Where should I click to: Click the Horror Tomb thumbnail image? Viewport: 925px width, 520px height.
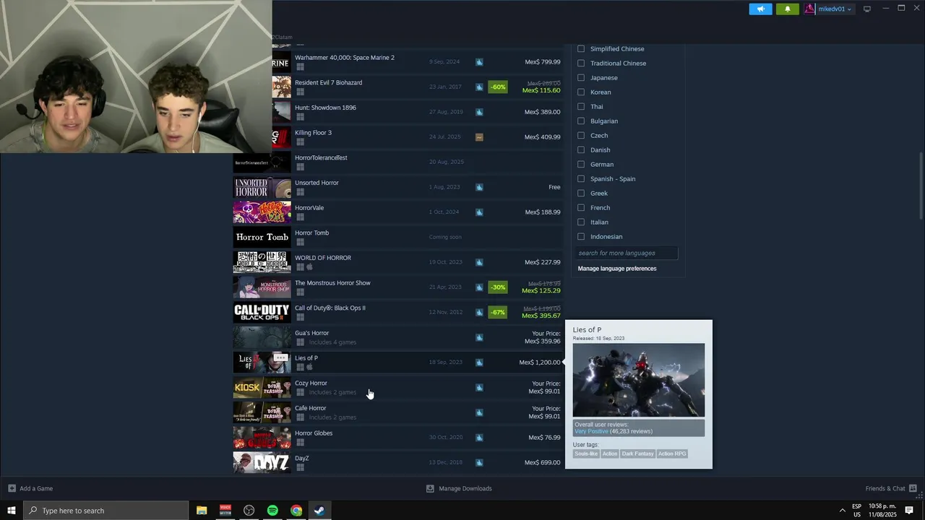coord(262,237)
